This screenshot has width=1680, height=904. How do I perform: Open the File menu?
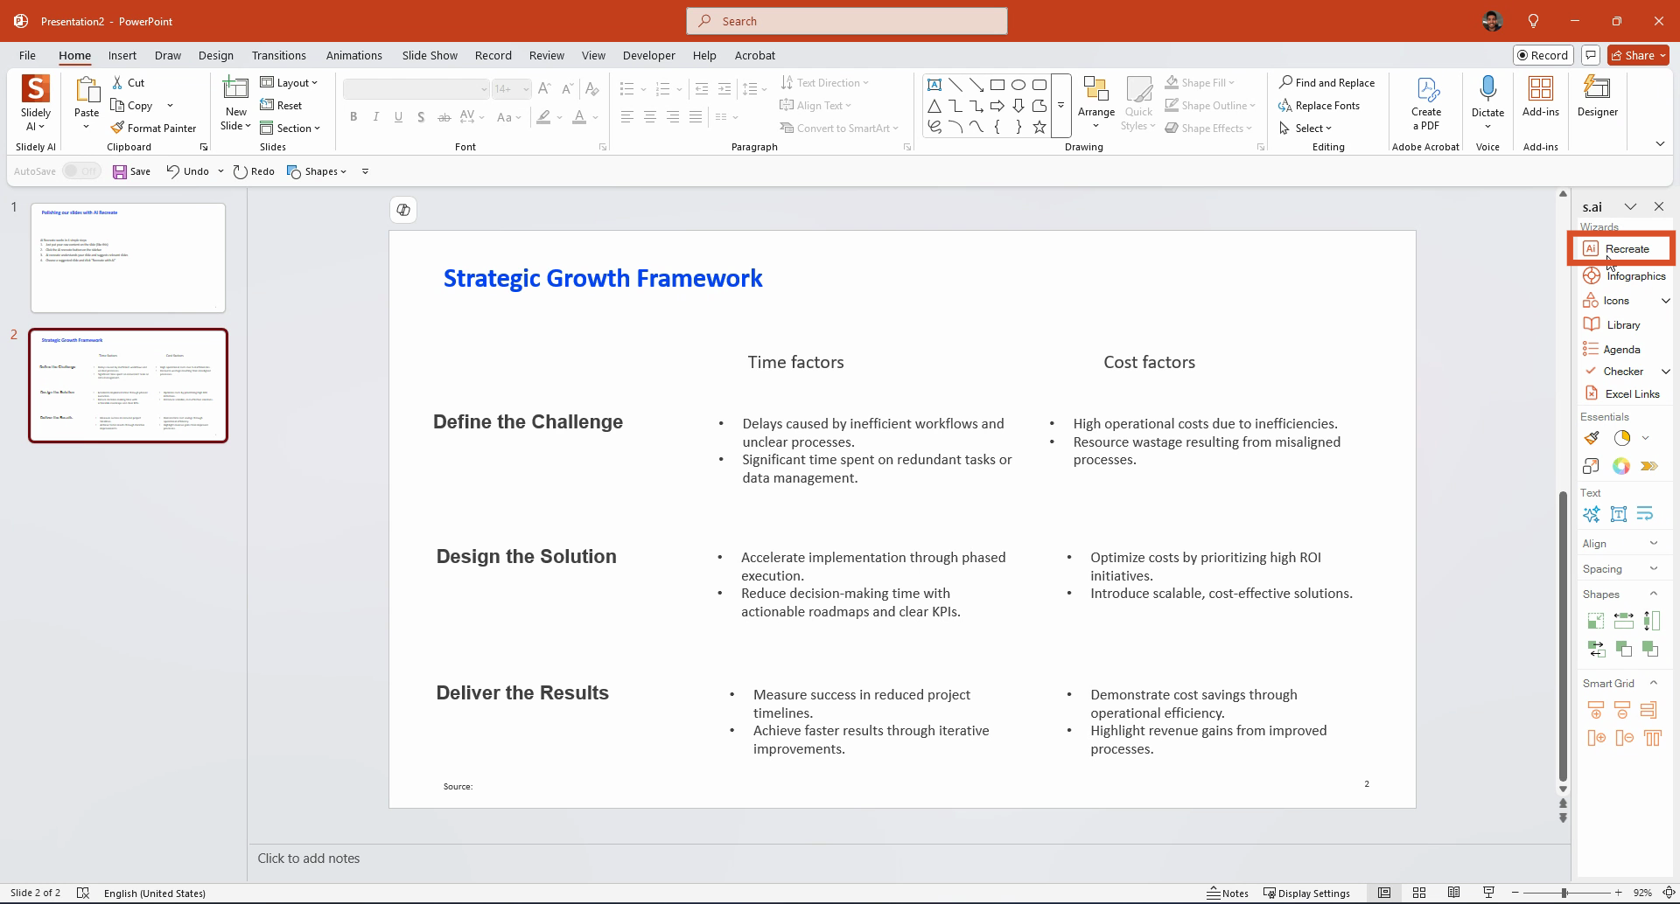click(27, 55)
